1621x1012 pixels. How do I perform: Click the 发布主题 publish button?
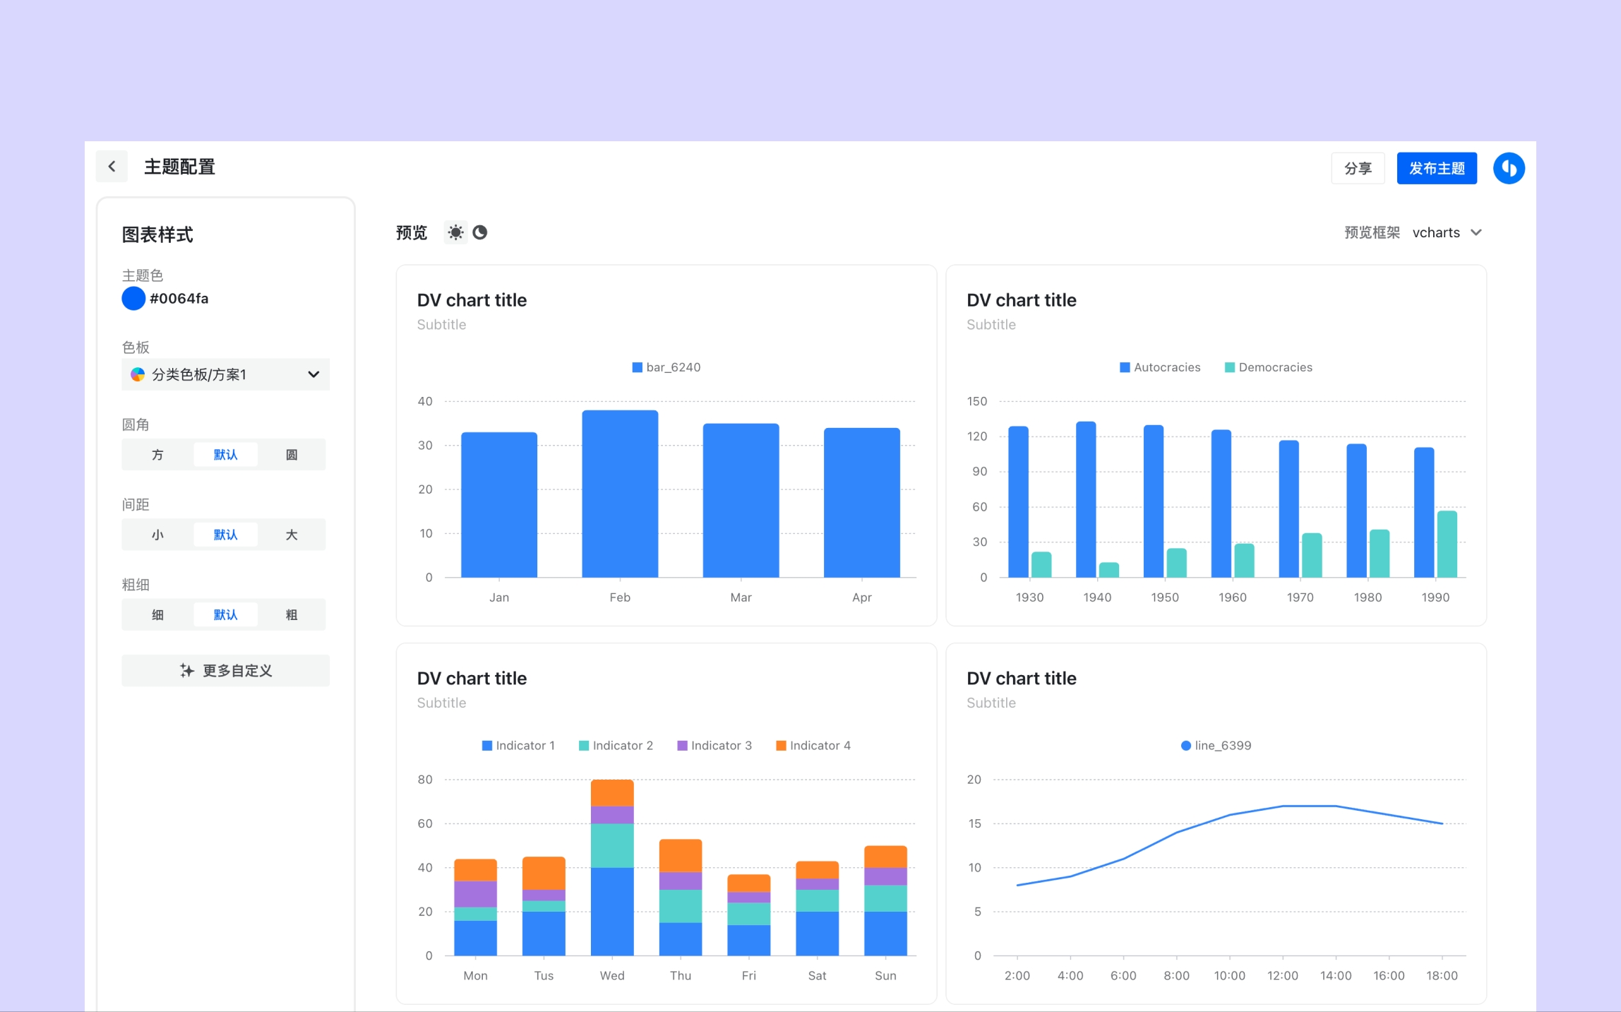(x=1436, y=168)
